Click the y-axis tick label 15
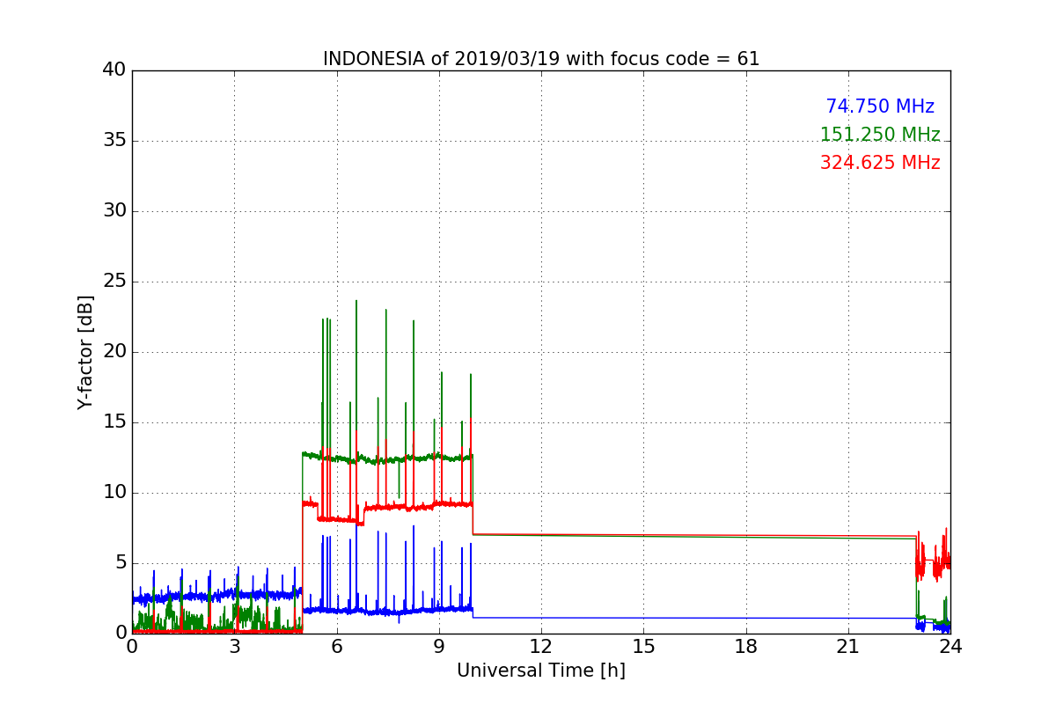 click(x=114, y=422)
